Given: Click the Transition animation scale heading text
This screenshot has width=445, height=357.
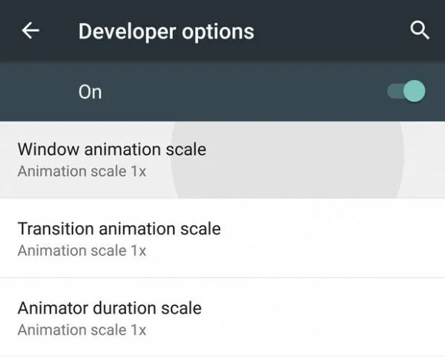Looking at the screenshot, I should pos(119,229).
